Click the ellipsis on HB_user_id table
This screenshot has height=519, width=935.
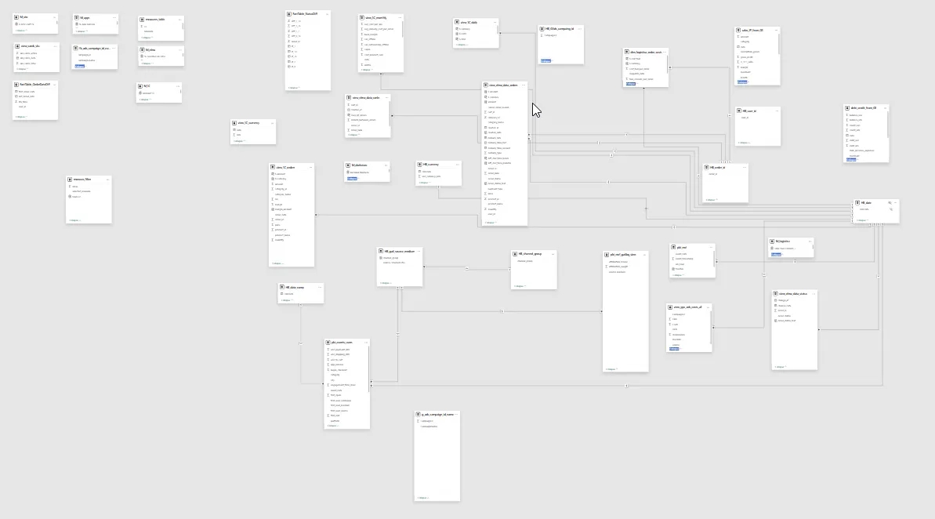(x=777, y=111)
